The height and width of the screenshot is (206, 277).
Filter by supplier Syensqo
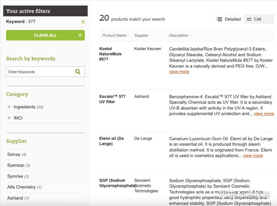(16, 165)
